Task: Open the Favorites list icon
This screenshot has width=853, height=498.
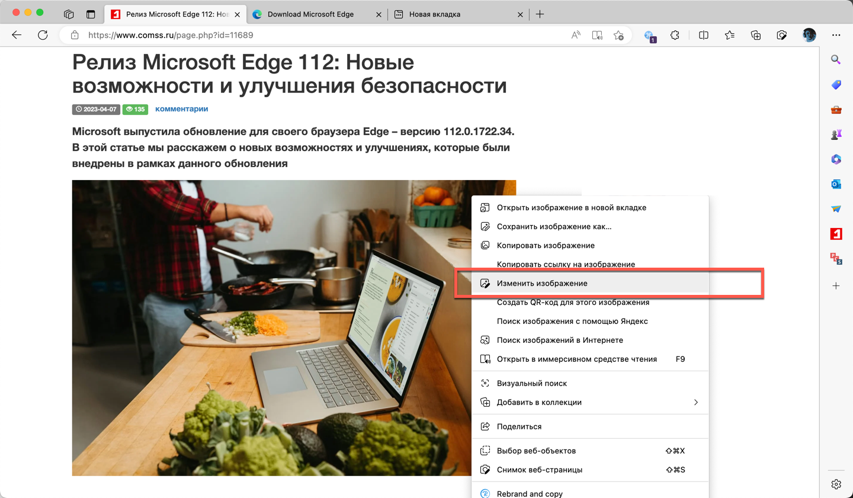Action: 730,35
